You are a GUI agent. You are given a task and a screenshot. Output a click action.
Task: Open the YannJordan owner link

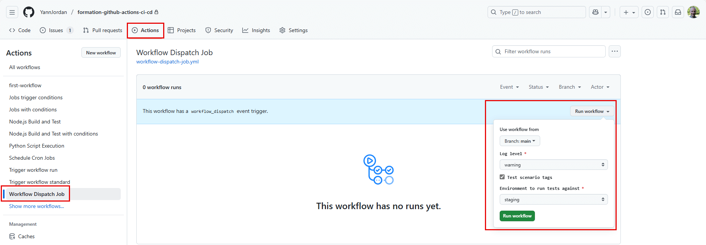pyautogui.click(x=53, y=12)
